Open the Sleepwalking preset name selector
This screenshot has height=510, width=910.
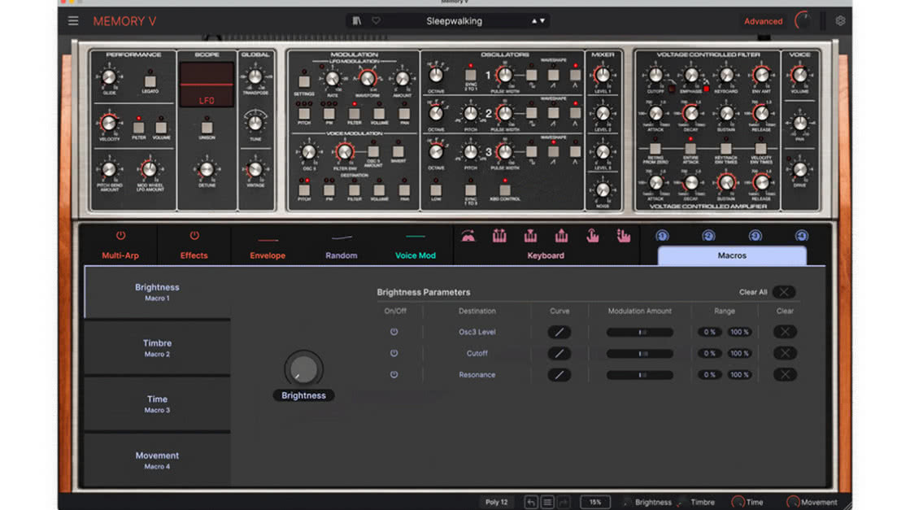coord(454,21)
